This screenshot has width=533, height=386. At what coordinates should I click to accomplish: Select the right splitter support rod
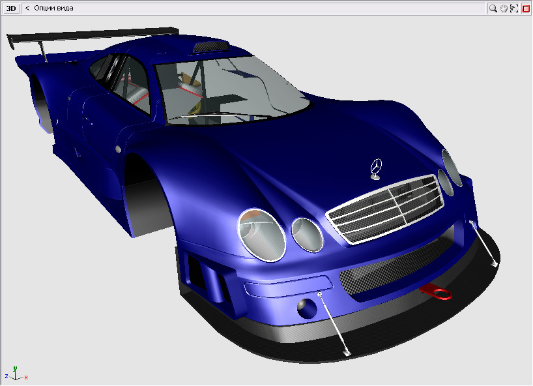484,243
